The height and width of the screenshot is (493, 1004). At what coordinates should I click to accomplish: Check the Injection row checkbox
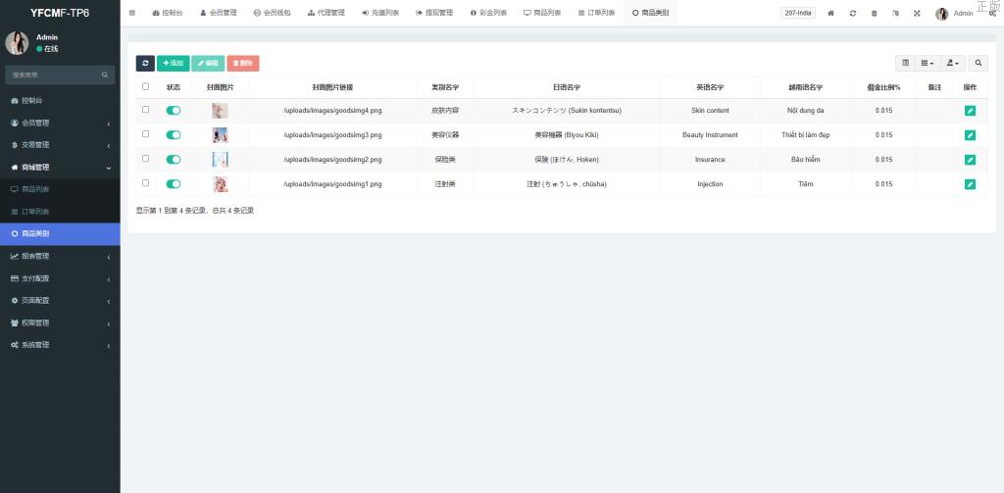click(x=145, y=182)
